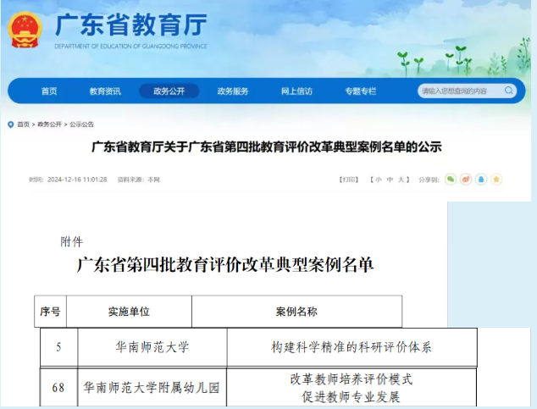Click the English DEPARTMENT OF EDUCATION subtitle
This screenshot has width=537, height=409.
(130, 47)
